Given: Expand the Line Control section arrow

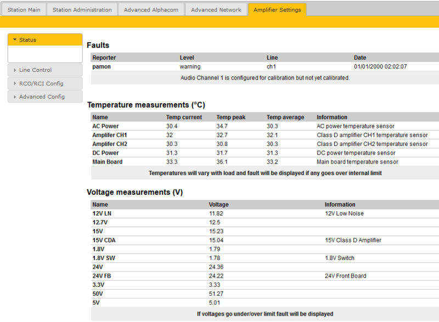Looking at the screenshot, I should (x=15, y=69).
